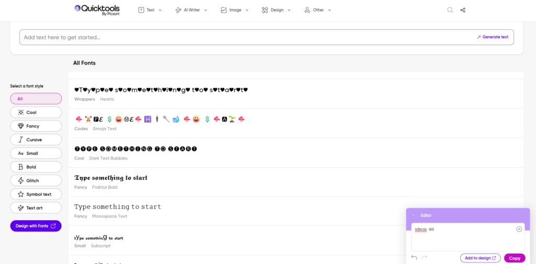This screenshot has height=264, width=536.
Task: Expand the chevron next to Image
Action: click(x=247, y=10)
